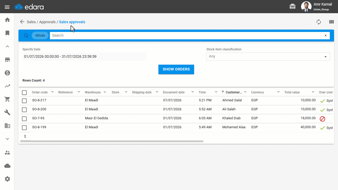Sort by the Customer column header
Viewport: 338px width, 190px height.
(234, 92)
